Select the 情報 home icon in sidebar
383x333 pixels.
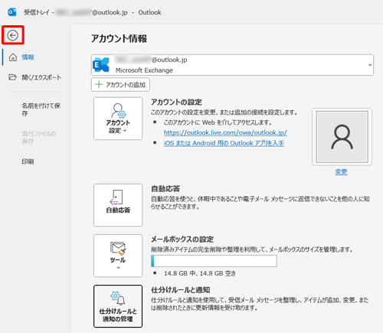(13, 57)
